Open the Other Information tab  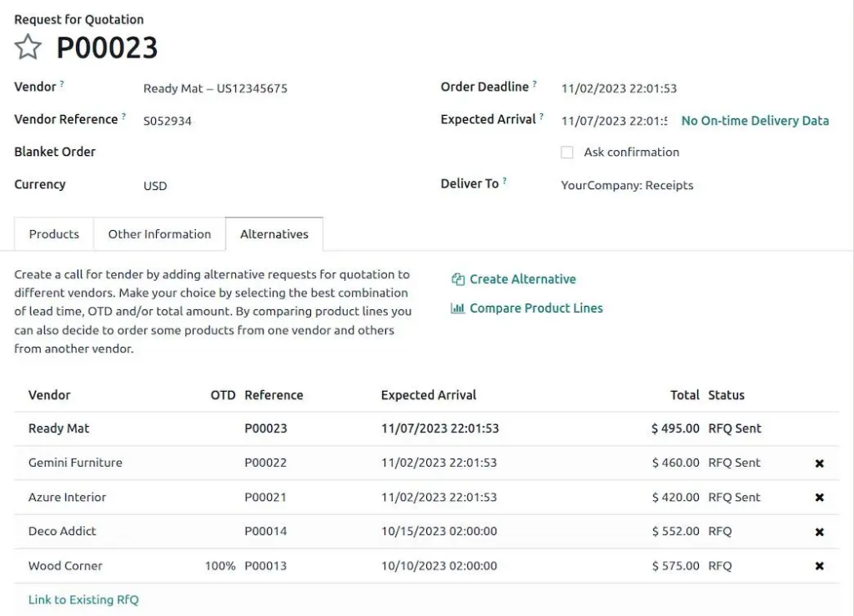pyautogui.click(x=159, y=234)
